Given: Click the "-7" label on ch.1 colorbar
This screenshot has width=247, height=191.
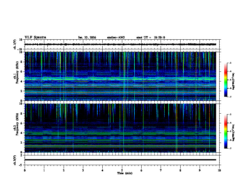Looking at the screenshot, I should 230,97.
